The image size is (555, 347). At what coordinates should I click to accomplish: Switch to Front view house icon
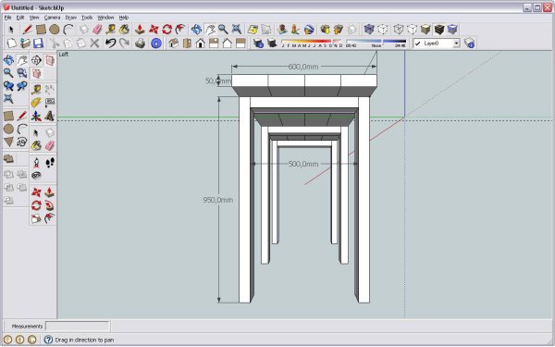tap(201, 43)
